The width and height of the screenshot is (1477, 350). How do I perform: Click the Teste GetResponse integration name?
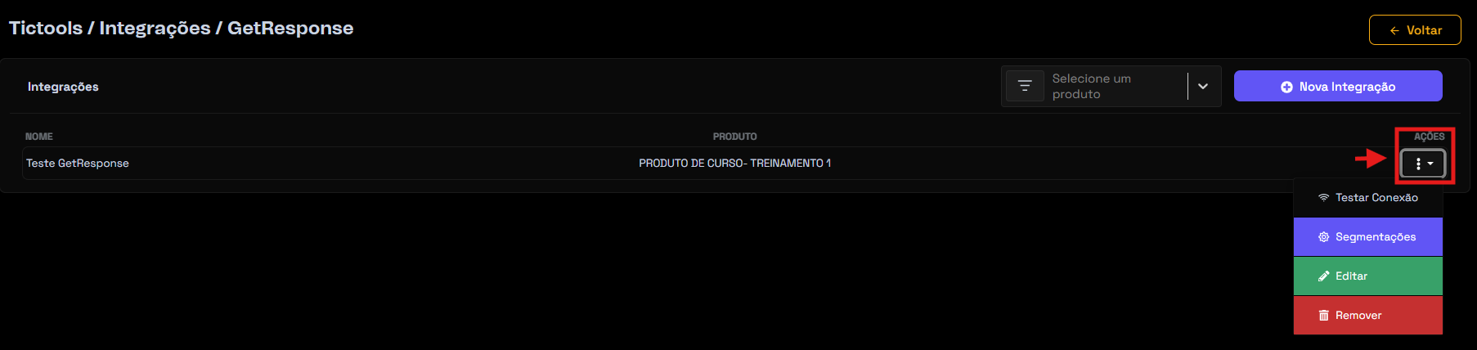coord(78,164)
